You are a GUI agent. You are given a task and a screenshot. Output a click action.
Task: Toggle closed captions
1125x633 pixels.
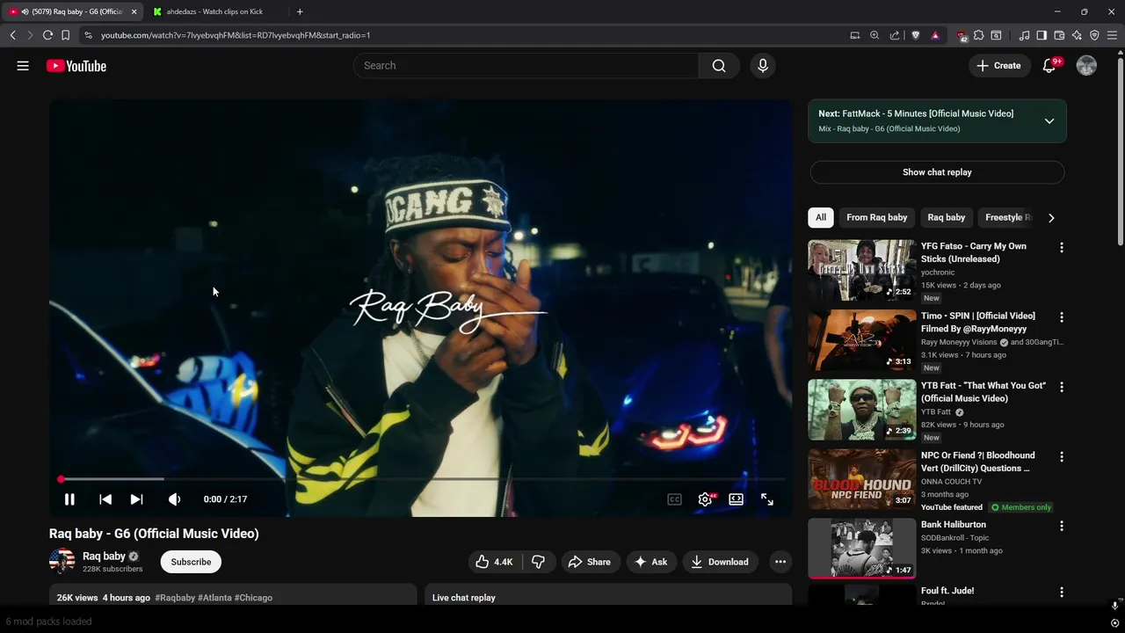674,499
